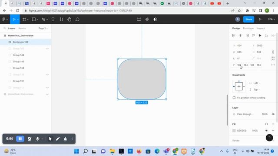Viewport: 278px width, 156px height.
Task: Pause the screen recording
Action: [x=20, y=139]
